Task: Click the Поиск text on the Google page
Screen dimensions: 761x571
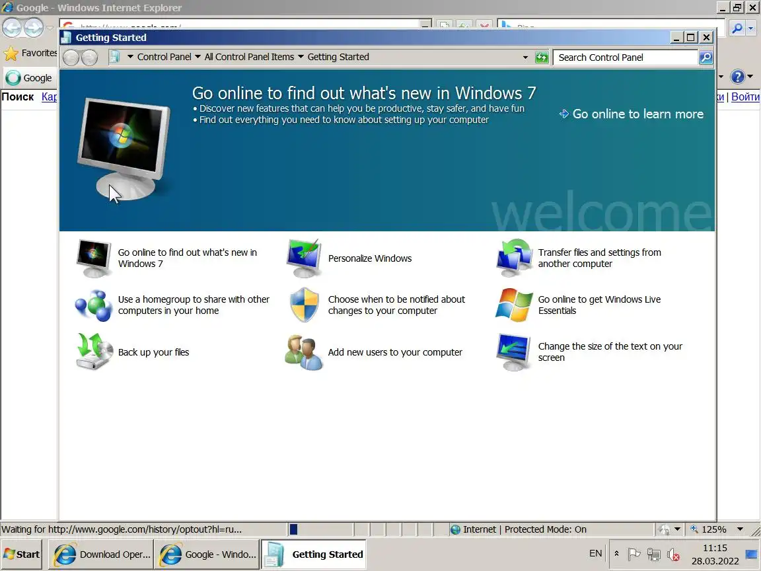Action: pyautogui.click(x=17, y=96)
